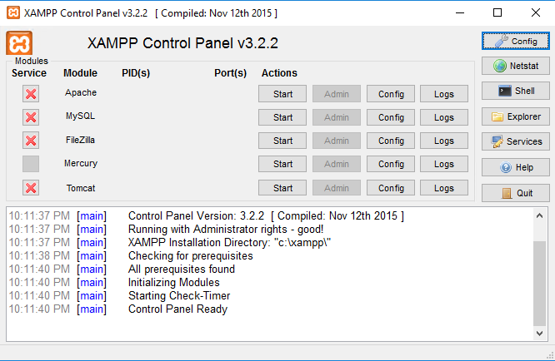Open the Mercury Config menu
The width and height of the screenshot is (555, 361).
(391, 164)
